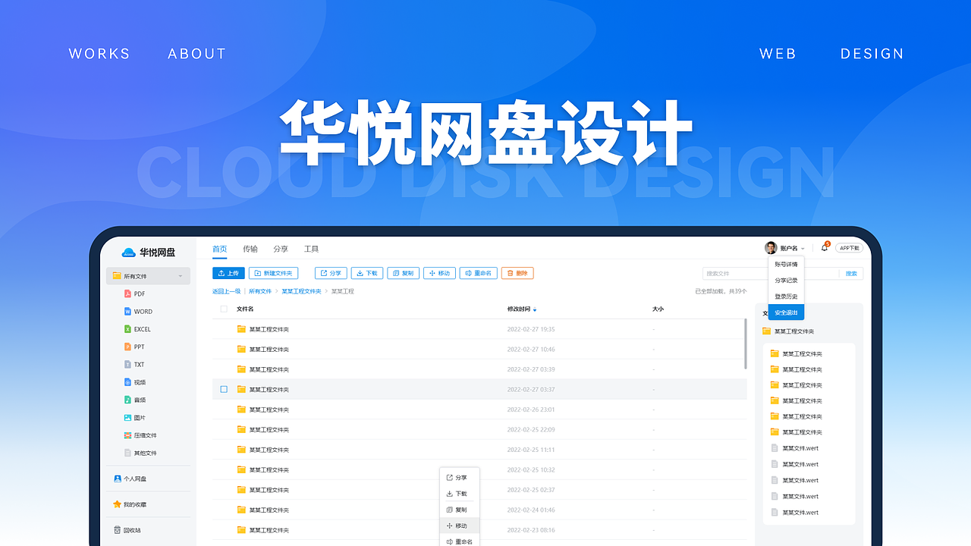Click the 复制 copy icon
Screen dimensions: 971x546
396,272
